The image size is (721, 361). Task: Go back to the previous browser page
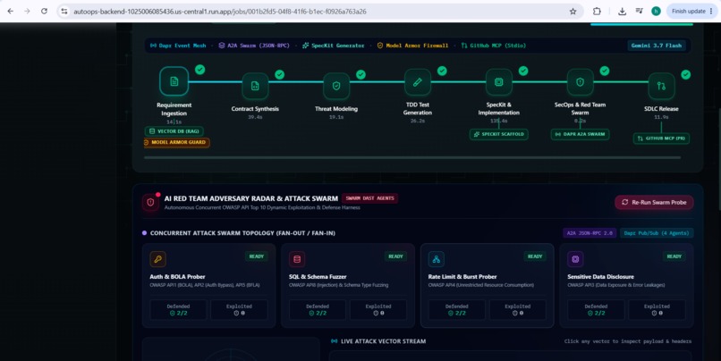(11, 11)
